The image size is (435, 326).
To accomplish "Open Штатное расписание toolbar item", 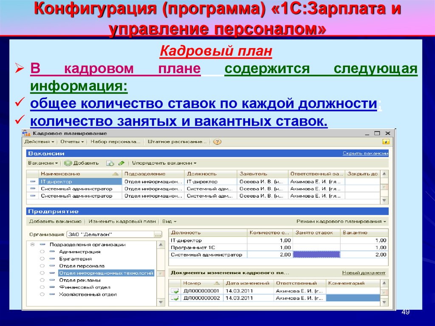I will click(177, 142).
